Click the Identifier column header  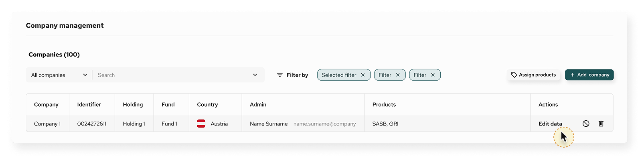(x=89, y=104)
